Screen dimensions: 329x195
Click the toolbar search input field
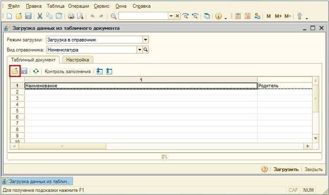(x=143, y=16)
